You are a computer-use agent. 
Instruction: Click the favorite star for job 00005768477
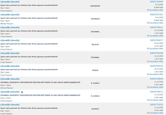148,49
